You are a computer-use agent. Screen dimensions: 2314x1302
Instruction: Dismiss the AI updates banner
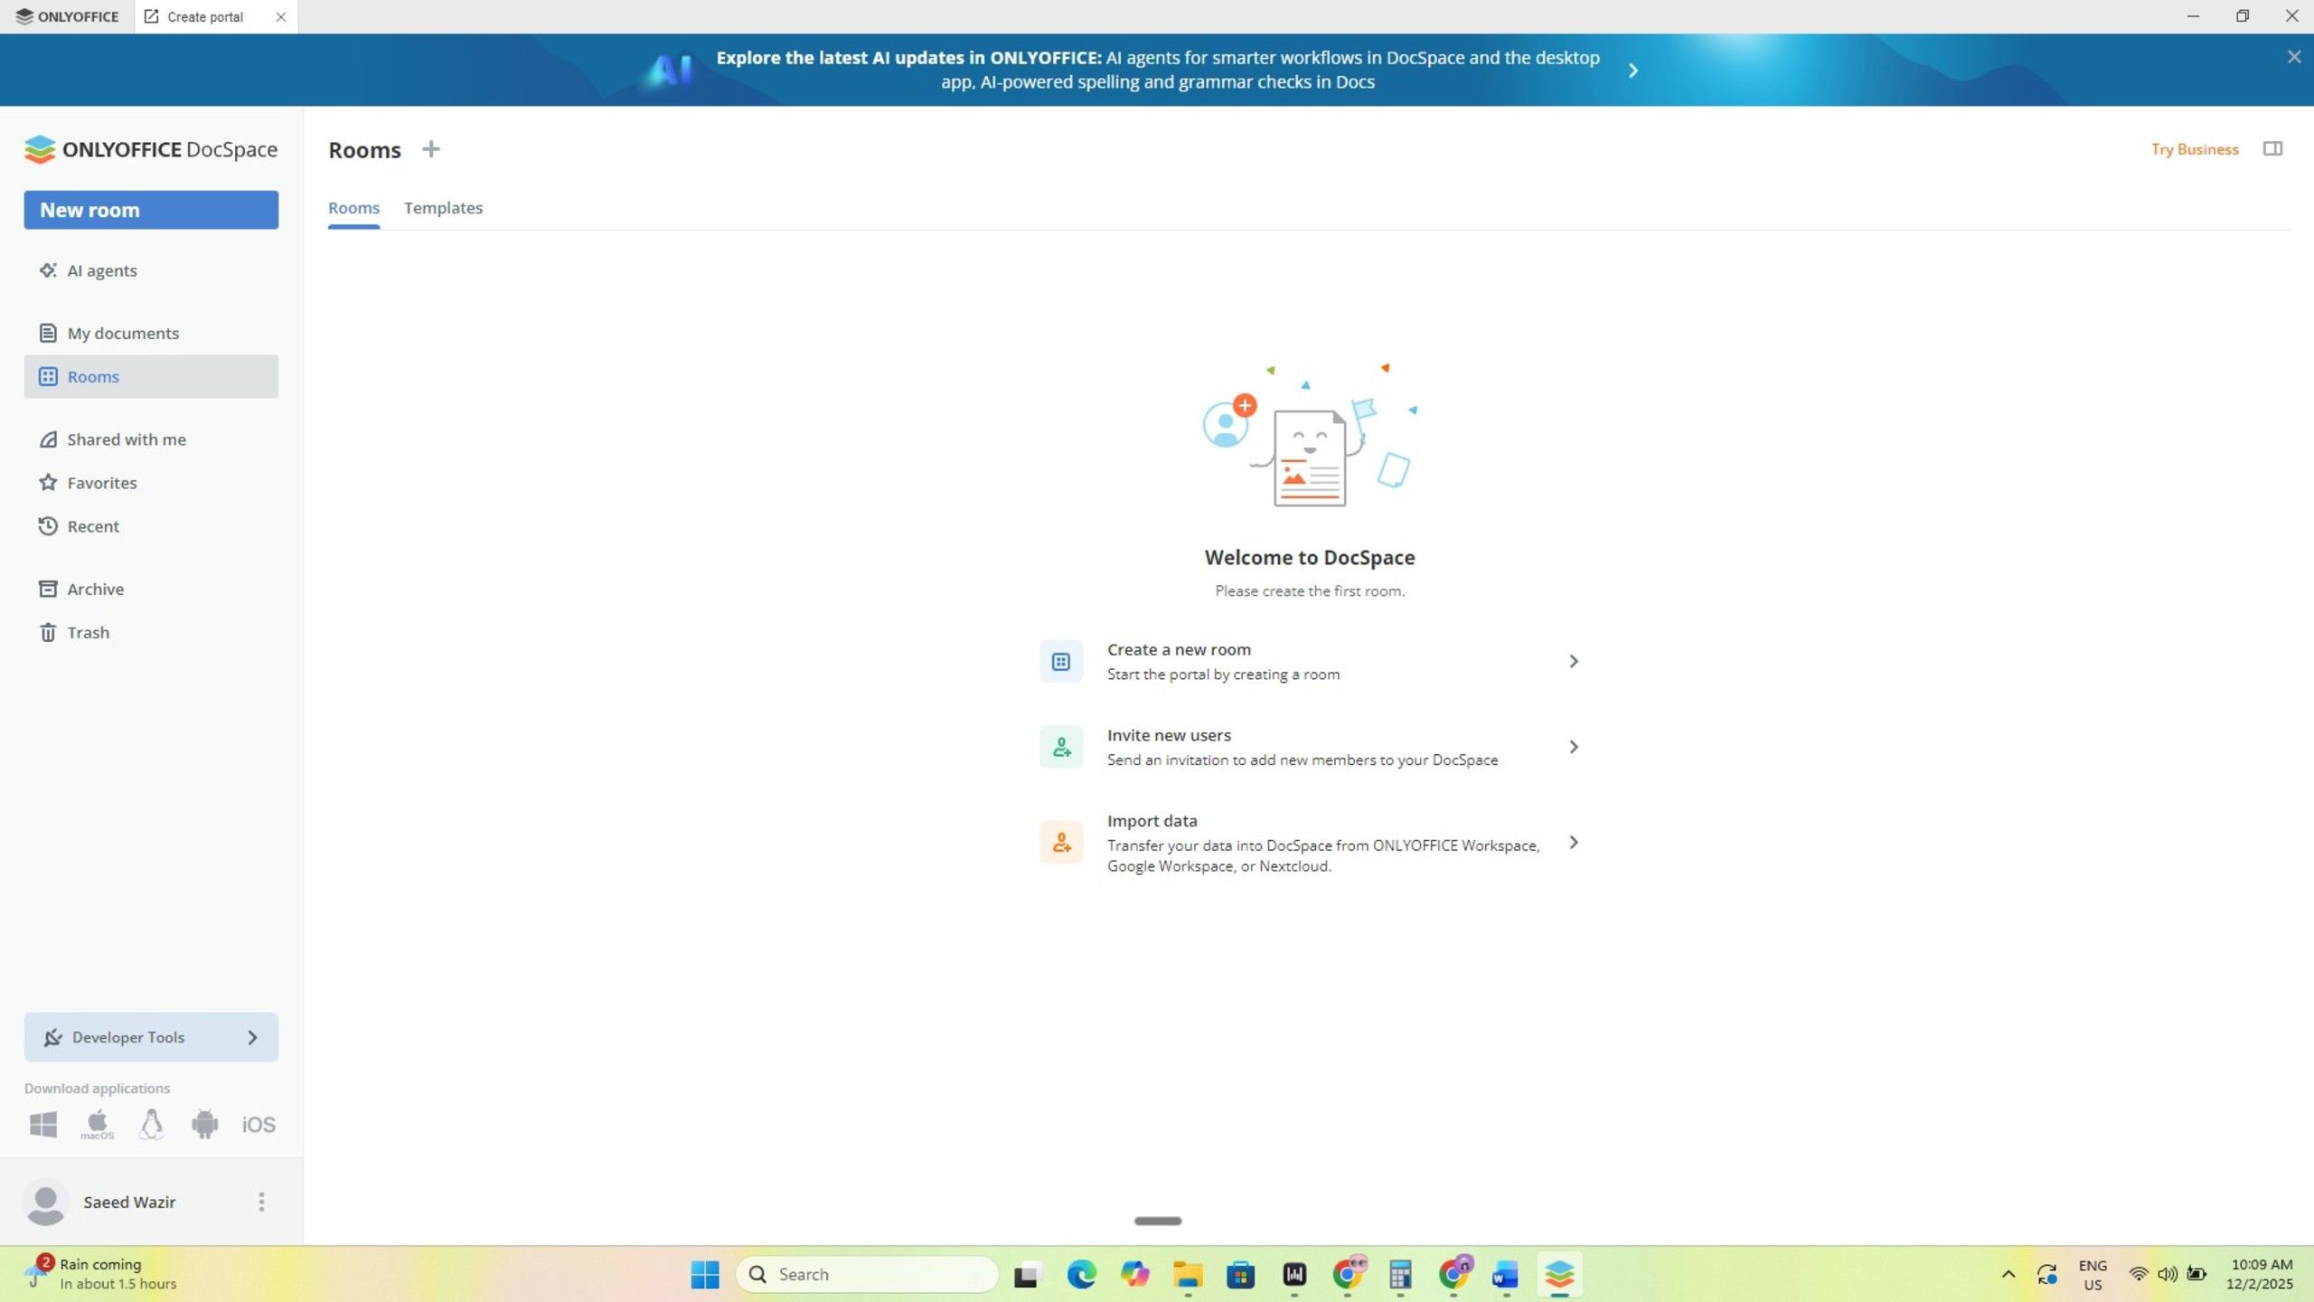(2294, 57)
